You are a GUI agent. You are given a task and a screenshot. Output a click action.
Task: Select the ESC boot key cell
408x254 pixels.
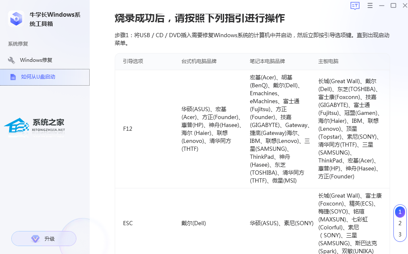click(x=128, y=223)
